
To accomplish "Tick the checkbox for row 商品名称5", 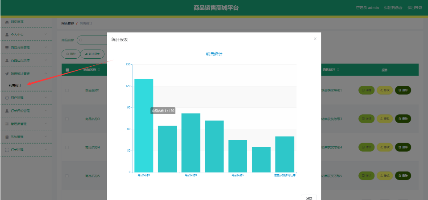I will [67, 176].
